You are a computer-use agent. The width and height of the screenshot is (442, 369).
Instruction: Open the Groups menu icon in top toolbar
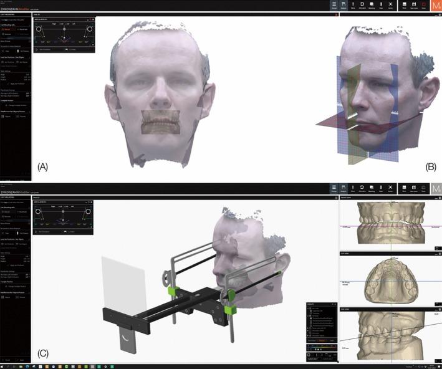pyautogui.click(x=334, y=6)
